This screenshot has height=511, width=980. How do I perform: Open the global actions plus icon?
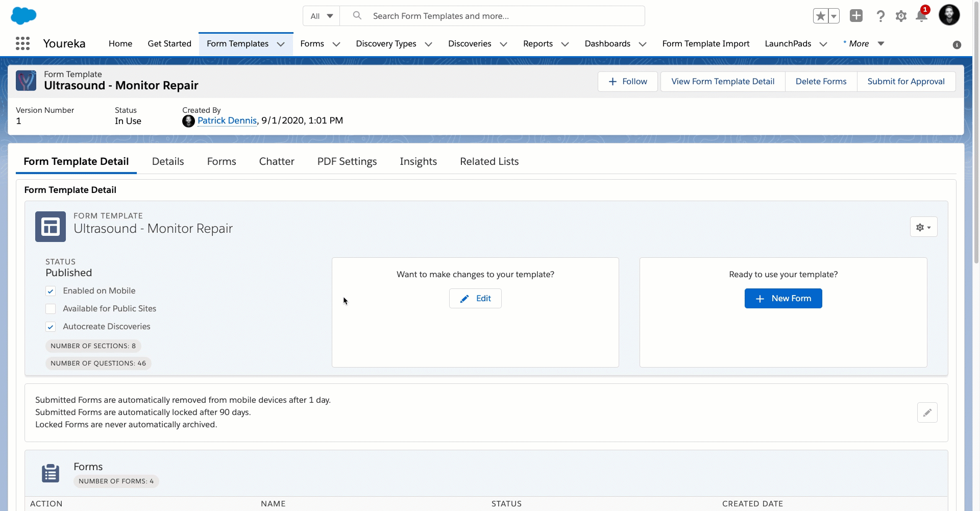coord(856,16)
